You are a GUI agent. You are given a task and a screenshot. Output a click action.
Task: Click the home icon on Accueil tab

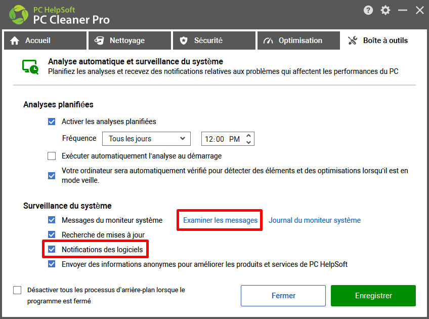(x=15, y=41)
